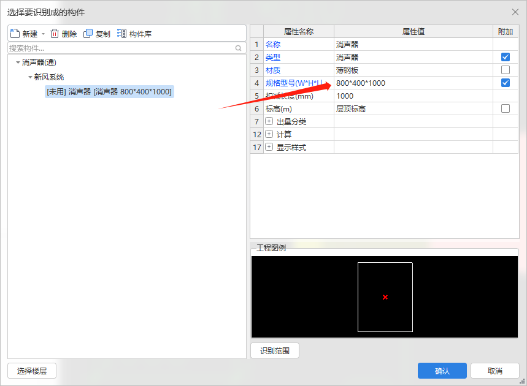
Task: Click the 附加 column header
Action: coord(506,31)
